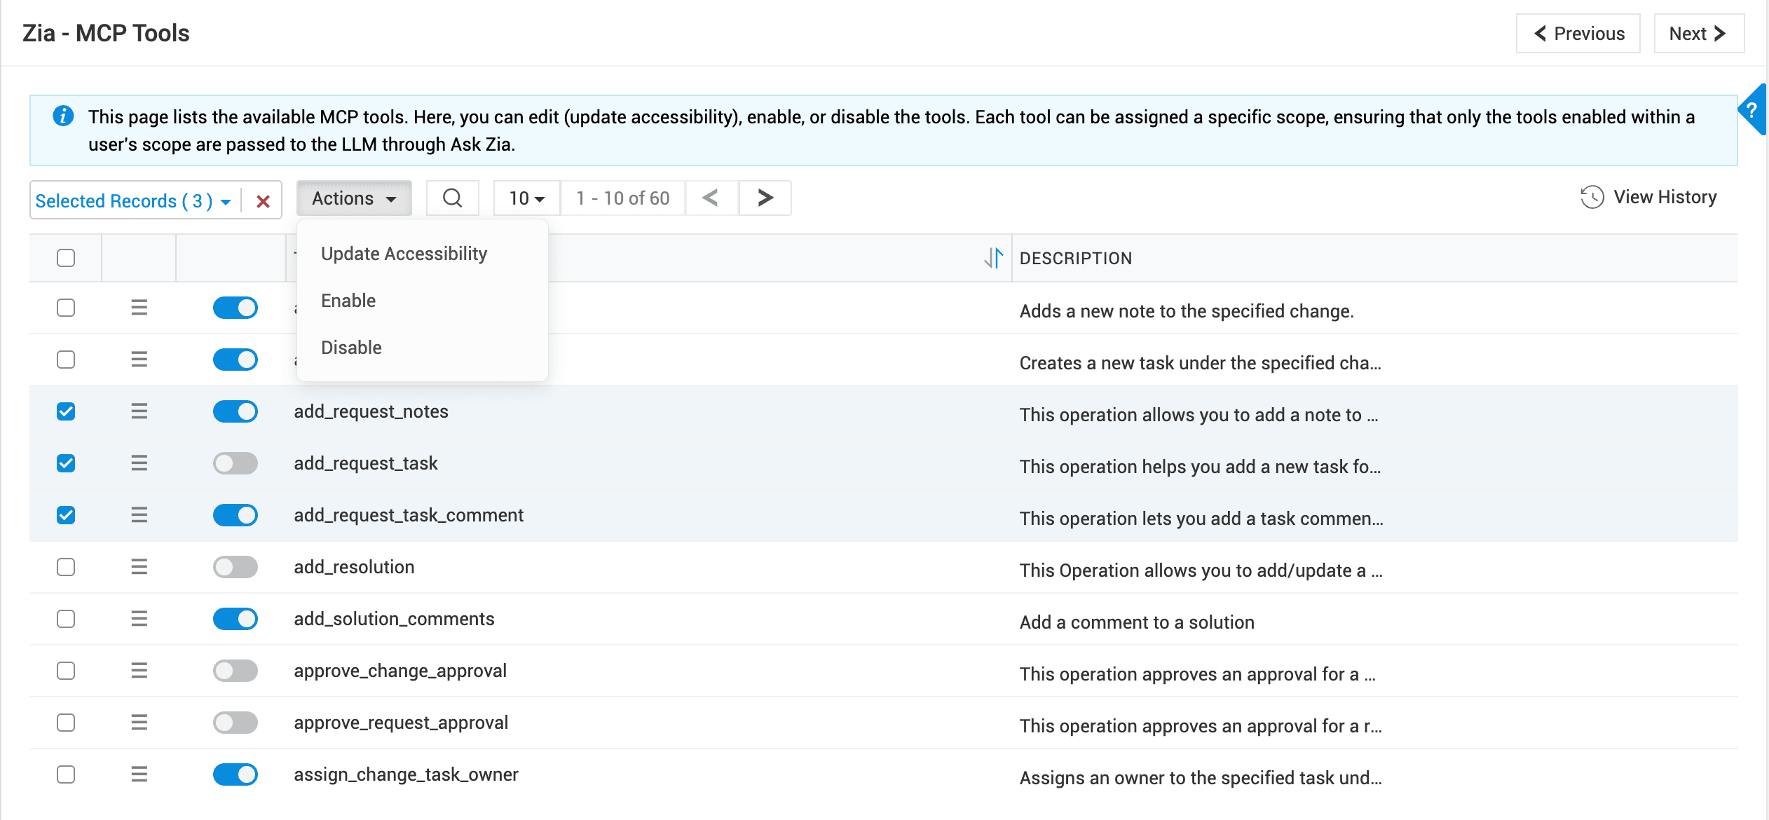Go to previous page of tool list
The image size is (1769, 820).
(711, 198)
